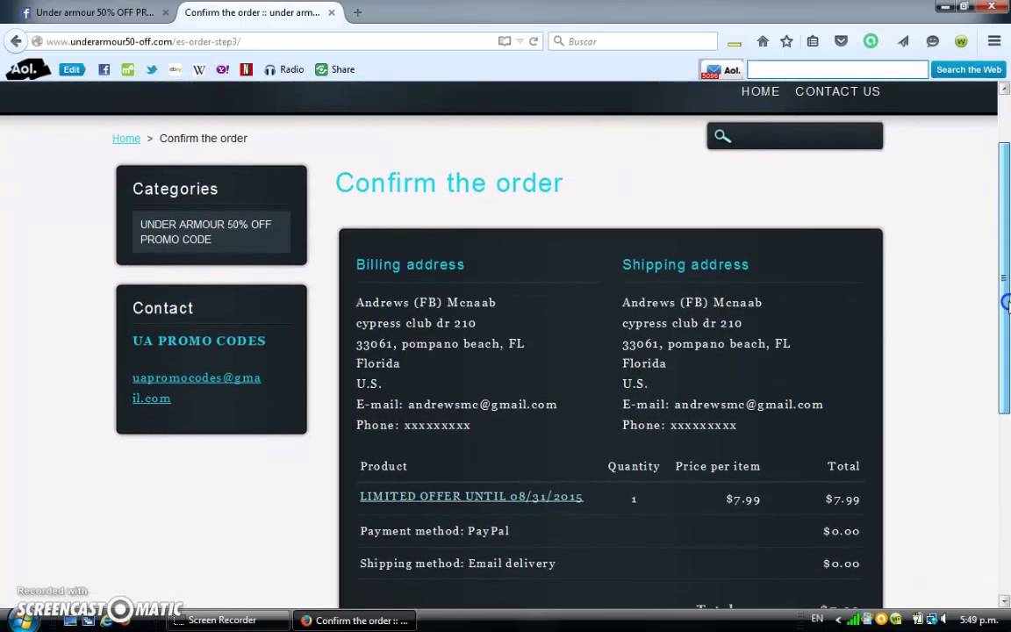Screen dimensions: 1011x632
Task: Open the Facebook shortcut in AOL toolbar
Action: click(x=104, y=69)
